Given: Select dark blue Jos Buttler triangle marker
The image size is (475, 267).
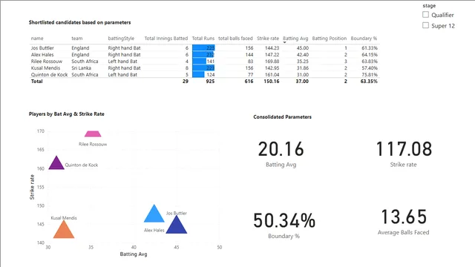Looking at the screenshot, I should 177,225.
